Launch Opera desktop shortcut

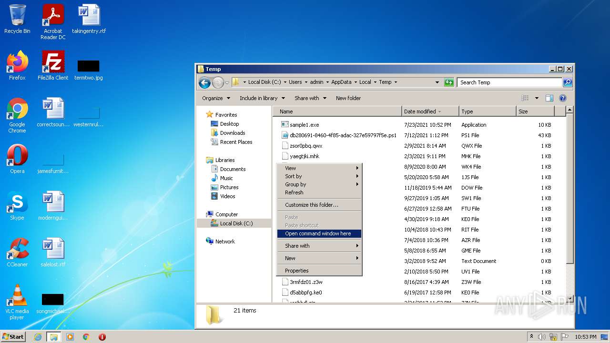click(17, 159)
